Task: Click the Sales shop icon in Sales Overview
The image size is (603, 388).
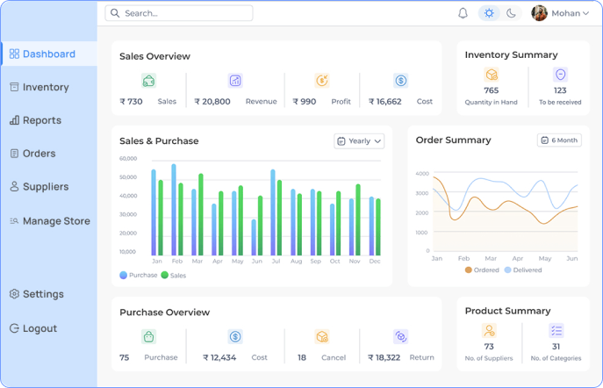Action: pyautogui.click(x=148, y=81)
